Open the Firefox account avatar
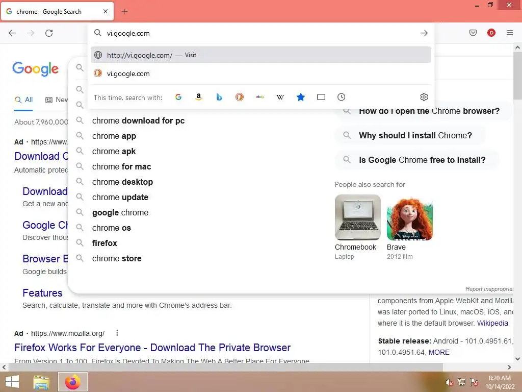Viewport: 522px width, 392px height. [x=491, y=33]
